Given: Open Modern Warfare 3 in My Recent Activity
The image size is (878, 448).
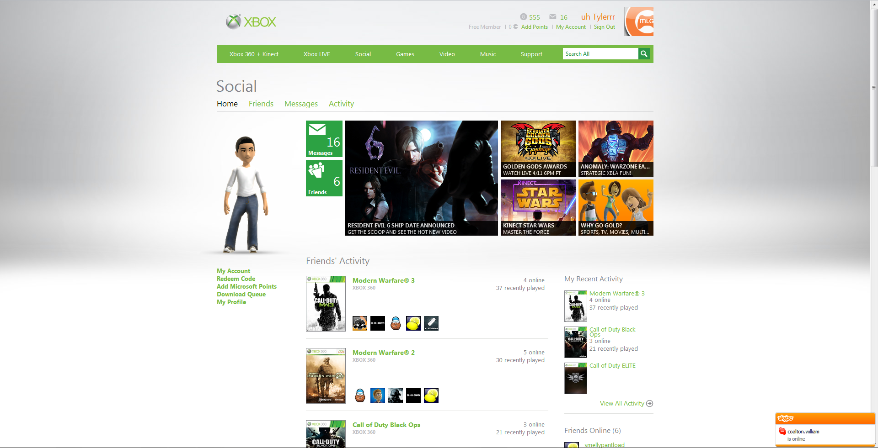Looking at the screenshot, I should coord(617,294).
